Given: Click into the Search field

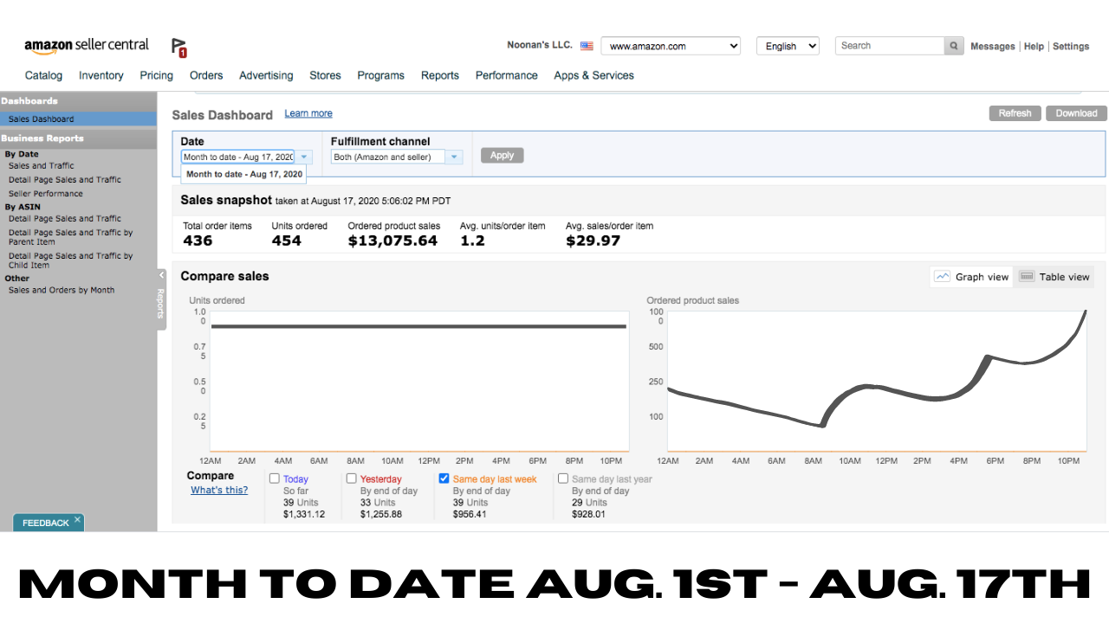Looking at the screenshot, I should pos(890,46).
